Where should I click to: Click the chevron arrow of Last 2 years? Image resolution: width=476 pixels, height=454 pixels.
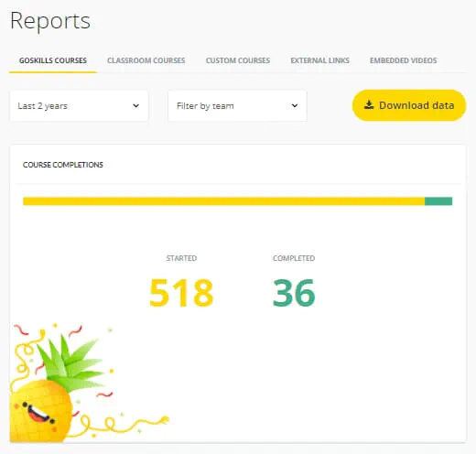click(x=136, y=105)
